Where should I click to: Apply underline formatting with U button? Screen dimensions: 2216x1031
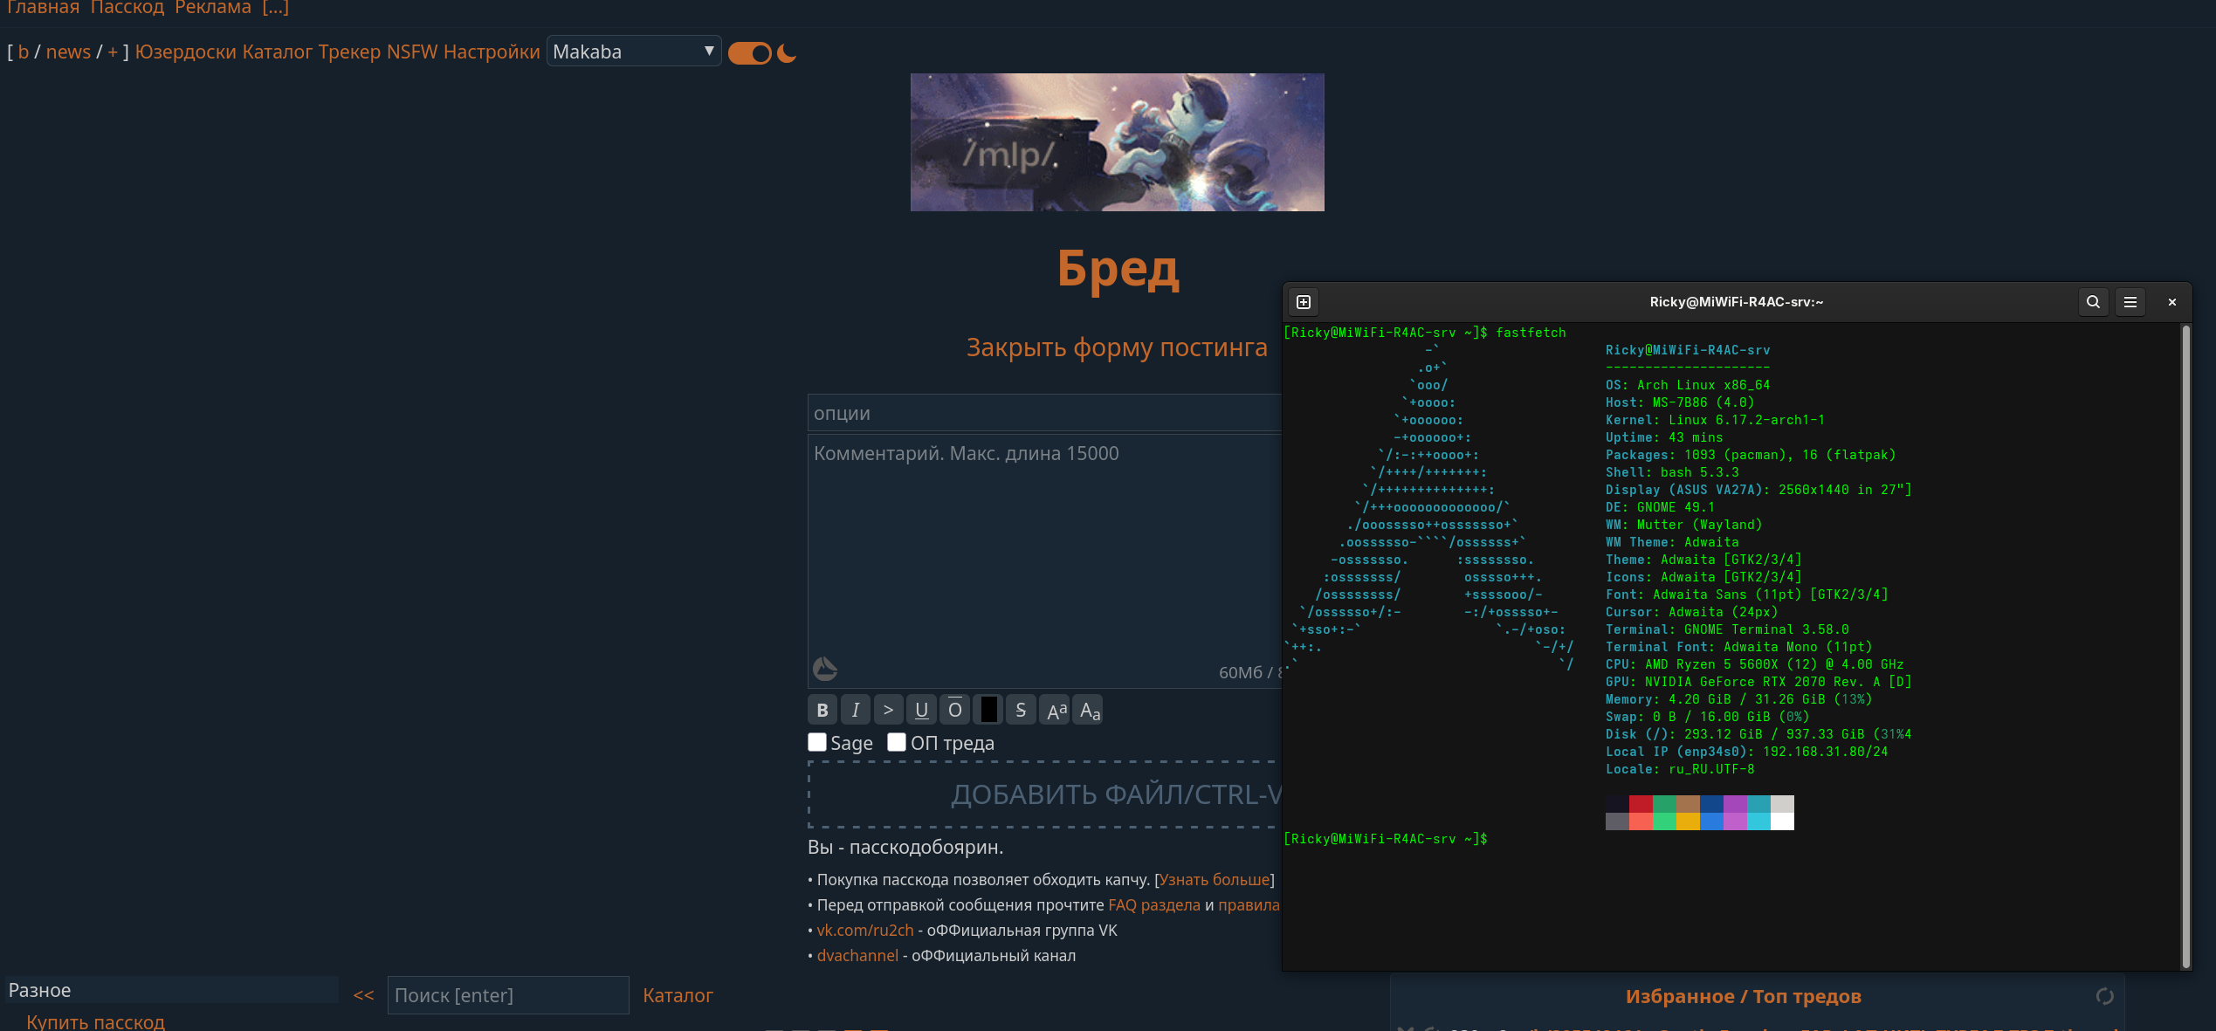coord(921,710)
